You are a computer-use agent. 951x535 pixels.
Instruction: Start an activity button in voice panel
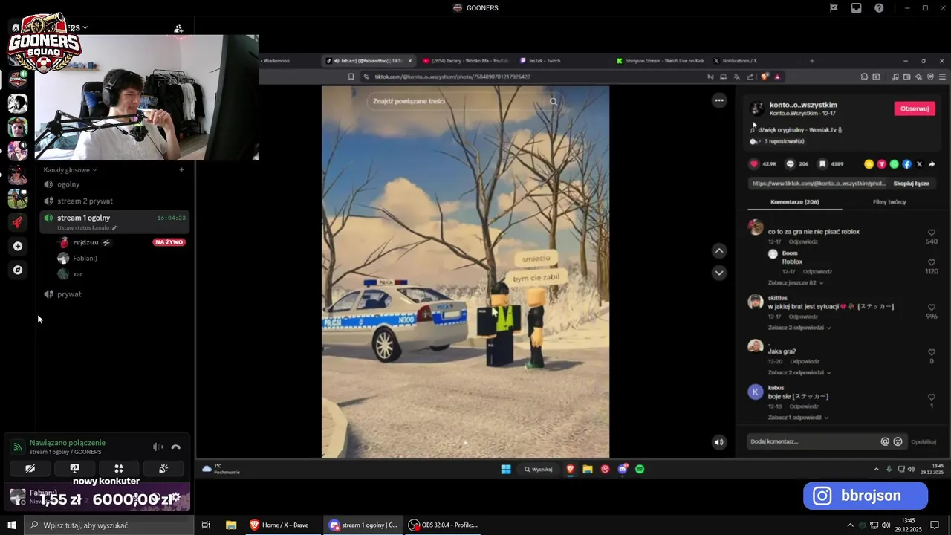119,468
